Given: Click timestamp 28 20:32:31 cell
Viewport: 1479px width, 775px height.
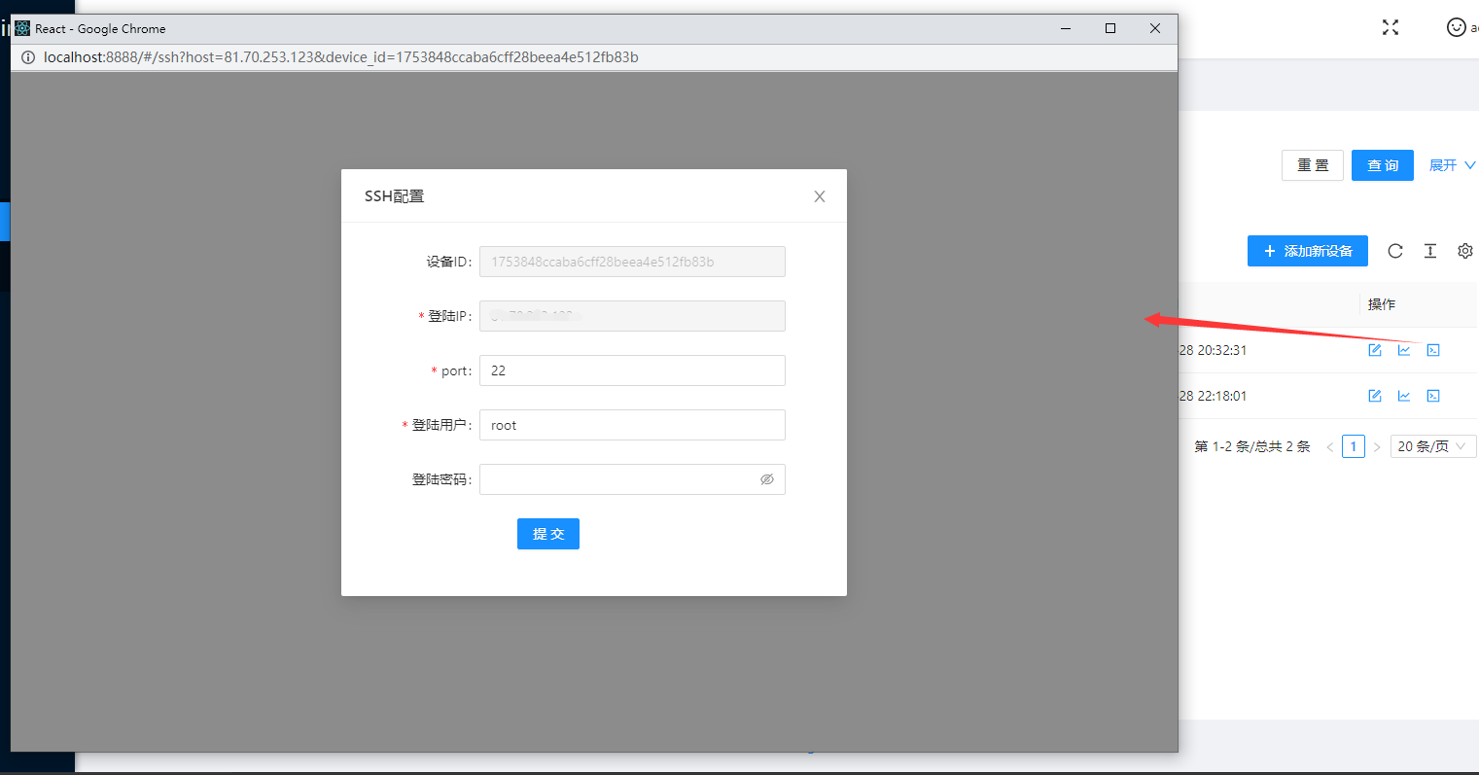Looking at the screenshot, I should (x=1213, y=350).
